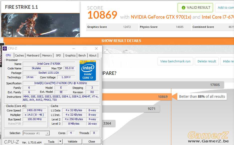This screenshot has width=234, height=145.
Task: Click the Add to compare button
Action: pyautogui.click(x=225, y=7)
